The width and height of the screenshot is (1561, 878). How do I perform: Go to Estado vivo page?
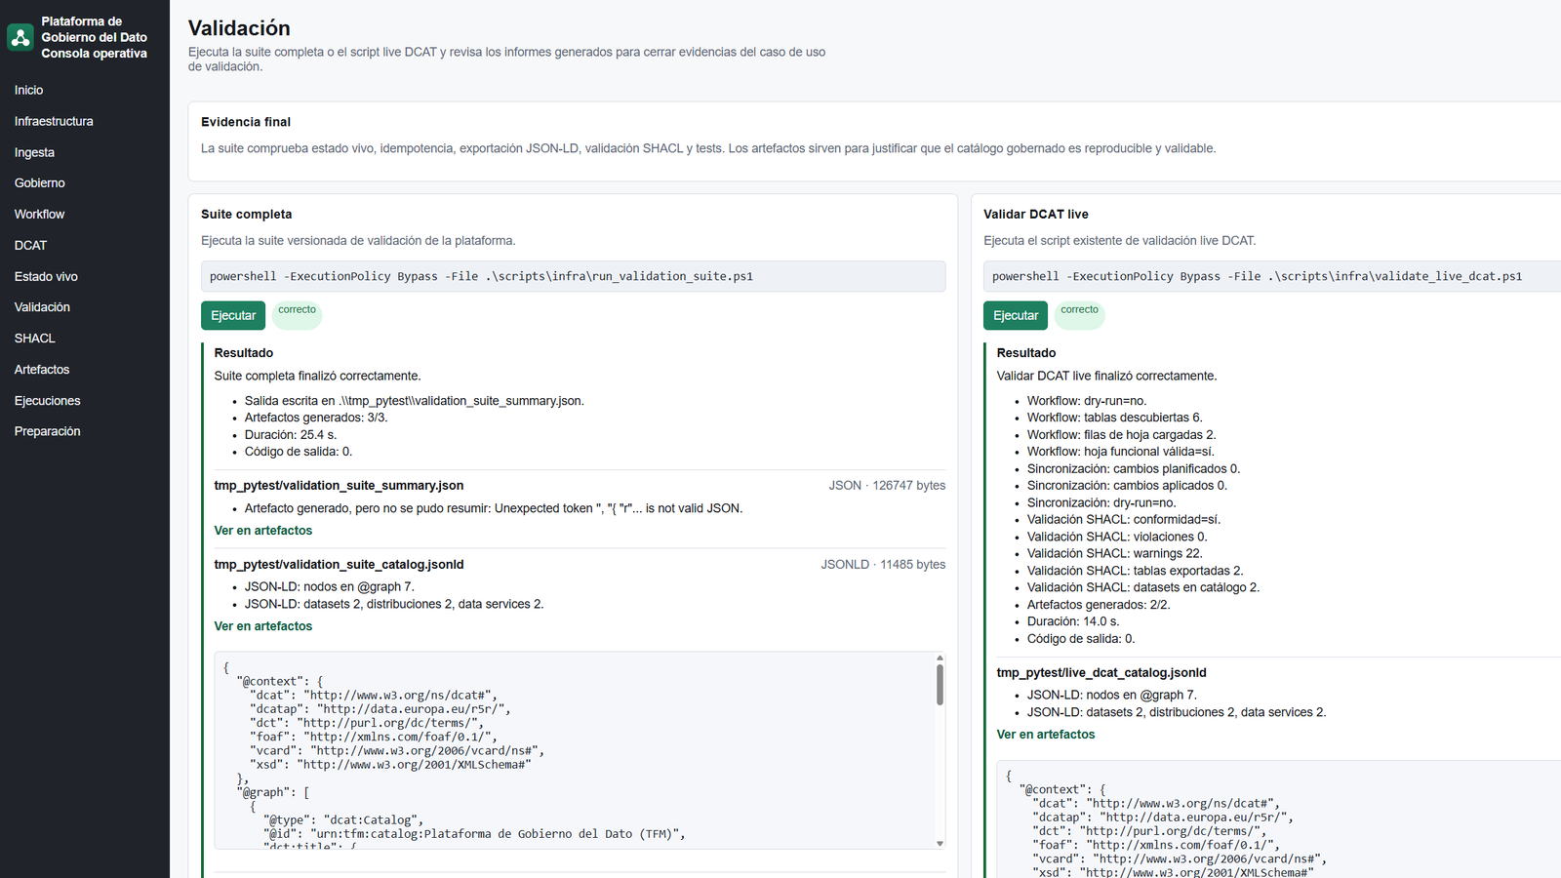[46, 276]
